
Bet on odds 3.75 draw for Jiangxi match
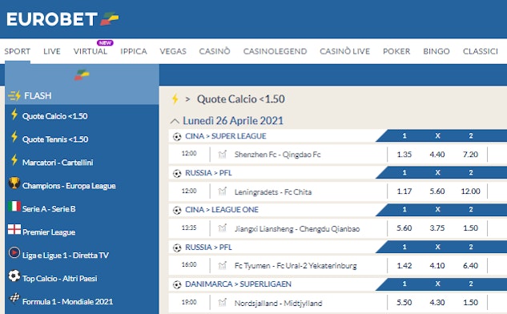click(437, 228)
